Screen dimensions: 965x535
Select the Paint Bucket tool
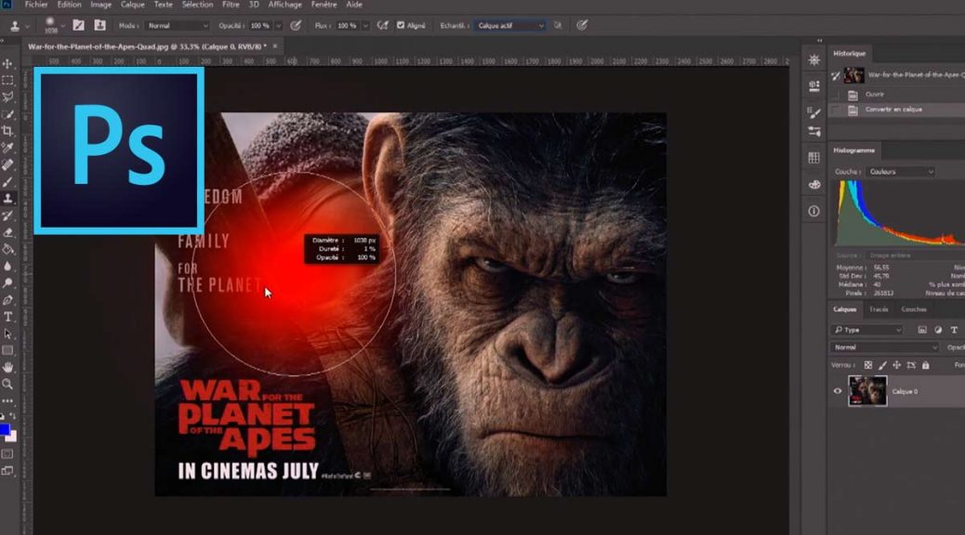7,249
